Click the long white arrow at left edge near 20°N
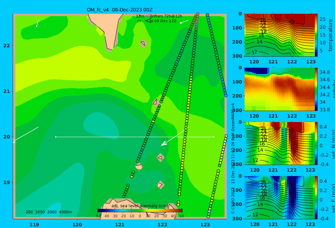The image size is (335, 228). pyautogui.click(x=25, y=135)
